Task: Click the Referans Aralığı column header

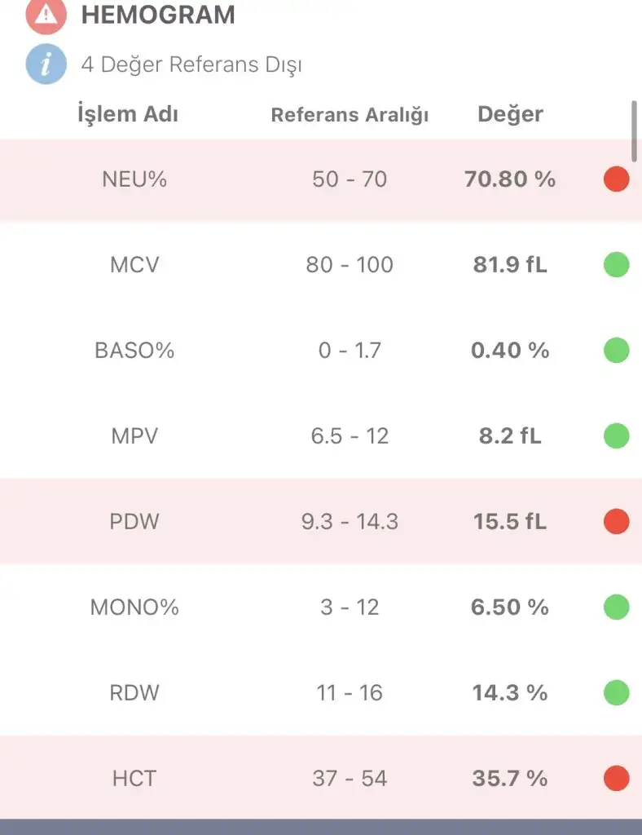Action: (x=350, y=115)
